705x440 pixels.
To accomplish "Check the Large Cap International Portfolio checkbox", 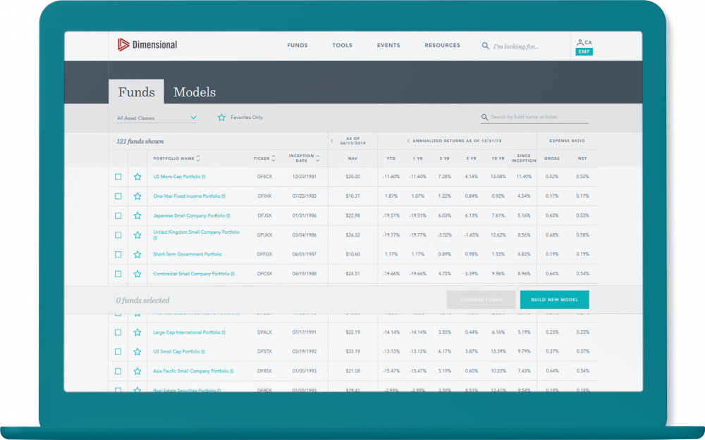I will click(x=118, y=332).
